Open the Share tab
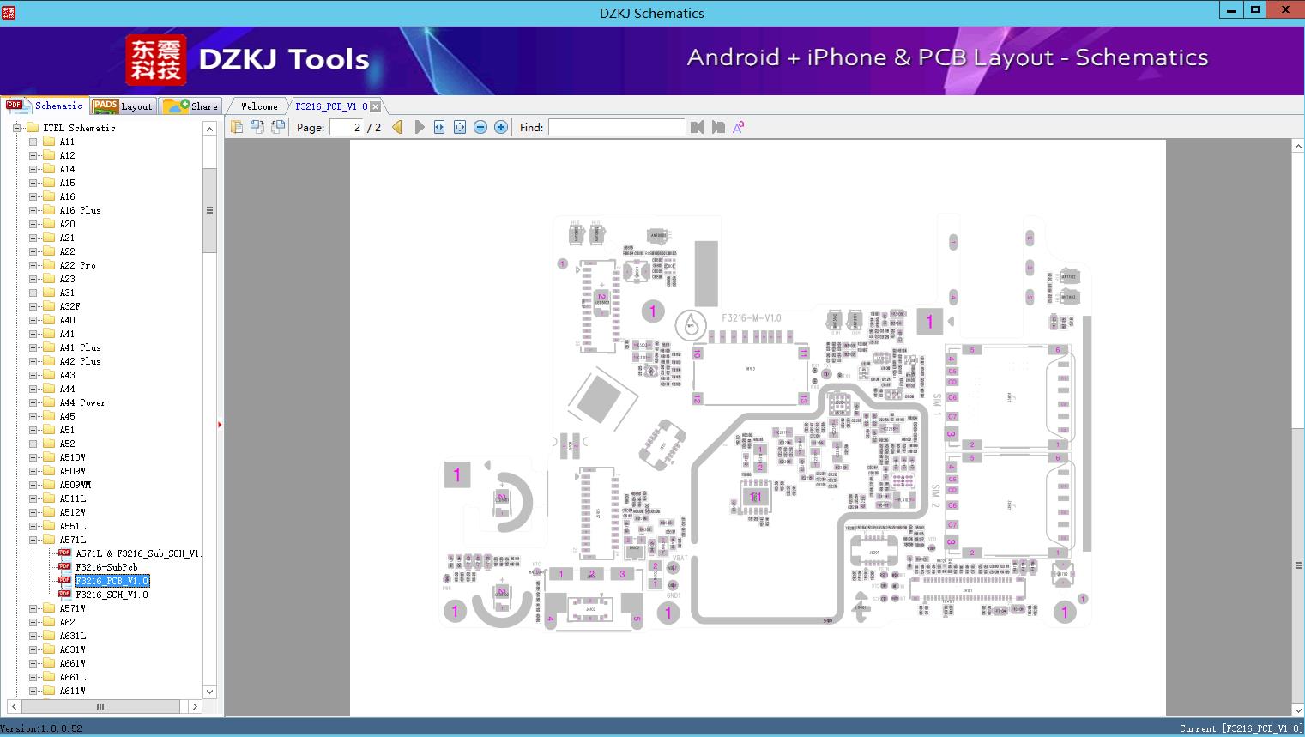The image size is (1305, 737). coord(192,106)
